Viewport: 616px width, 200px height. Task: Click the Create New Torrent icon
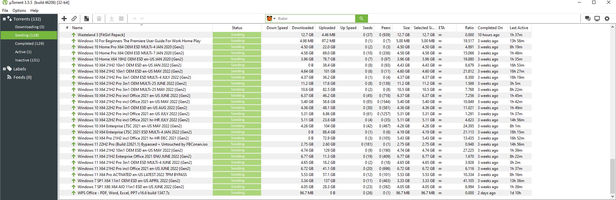click(87, 19)
